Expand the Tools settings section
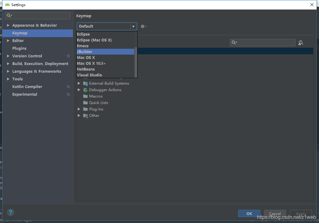The height and width of the screenshot is (223, 319). [x=8, y=79]
